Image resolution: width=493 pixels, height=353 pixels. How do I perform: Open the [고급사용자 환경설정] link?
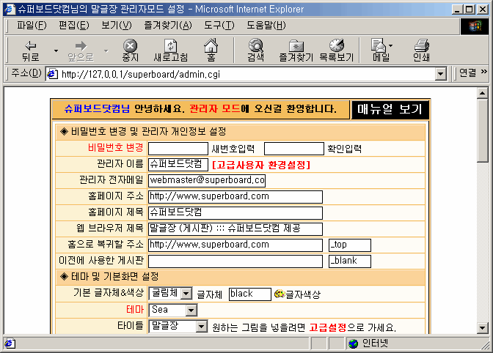261,165
